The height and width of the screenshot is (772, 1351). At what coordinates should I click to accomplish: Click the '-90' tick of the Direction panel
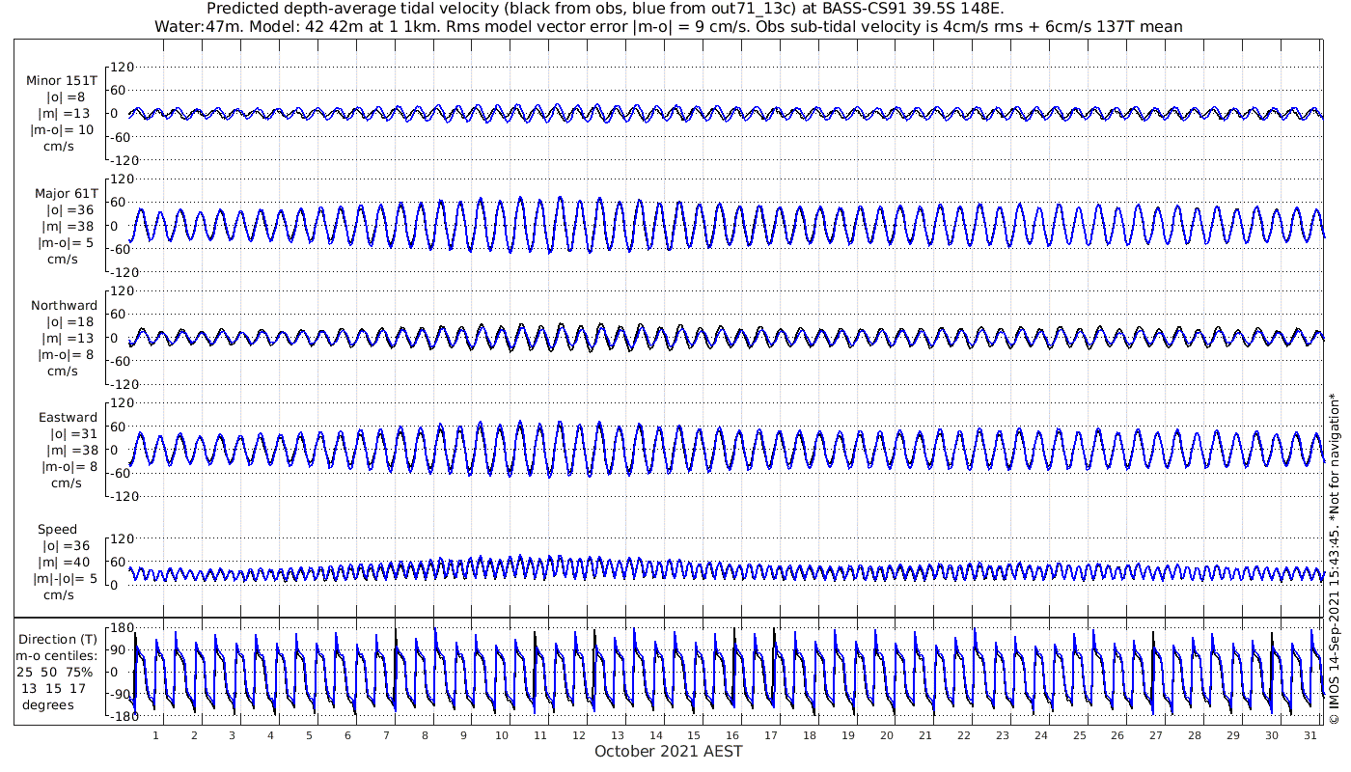click(x=122, y=694)
